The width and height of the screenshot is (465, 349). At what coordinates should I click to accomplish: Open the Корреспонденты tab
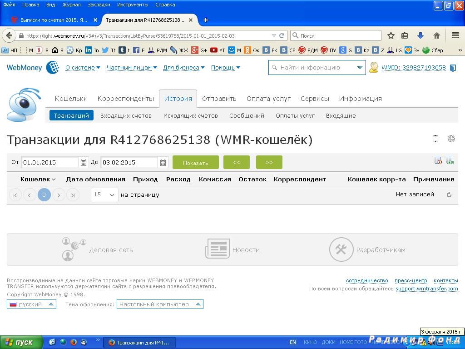coord(126,99)
